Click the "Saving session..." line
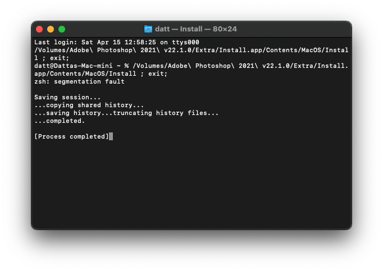 click(x=67, y=97)
